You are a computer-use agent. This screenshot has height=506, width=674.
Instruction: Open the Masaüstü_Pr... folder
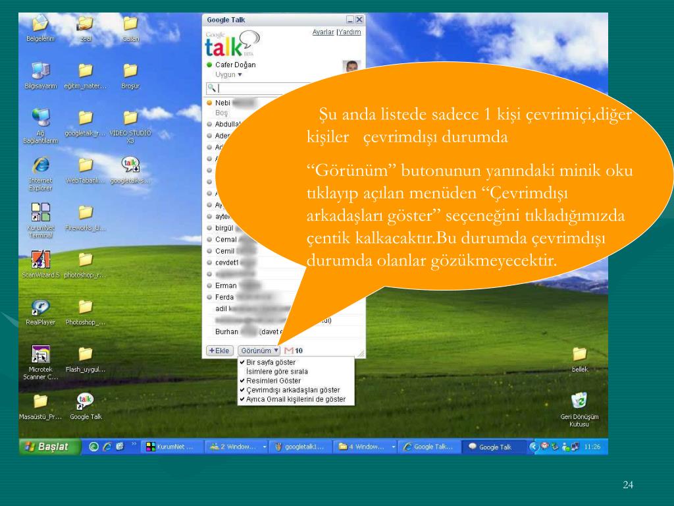tap(40, 407)
